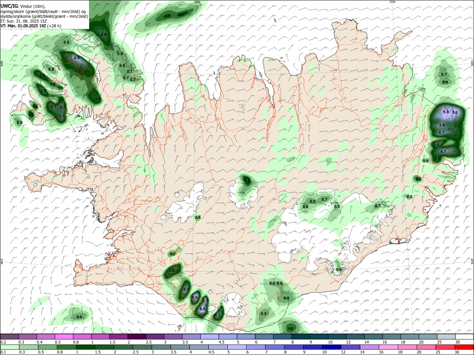This screenshot has width=474, height=355.
Task: Click the 3.0 precipitation value
Action: click(43, 91)
